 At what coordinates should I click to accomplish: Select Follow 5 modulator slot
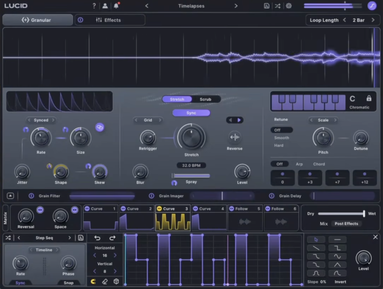tap(245, 218)
